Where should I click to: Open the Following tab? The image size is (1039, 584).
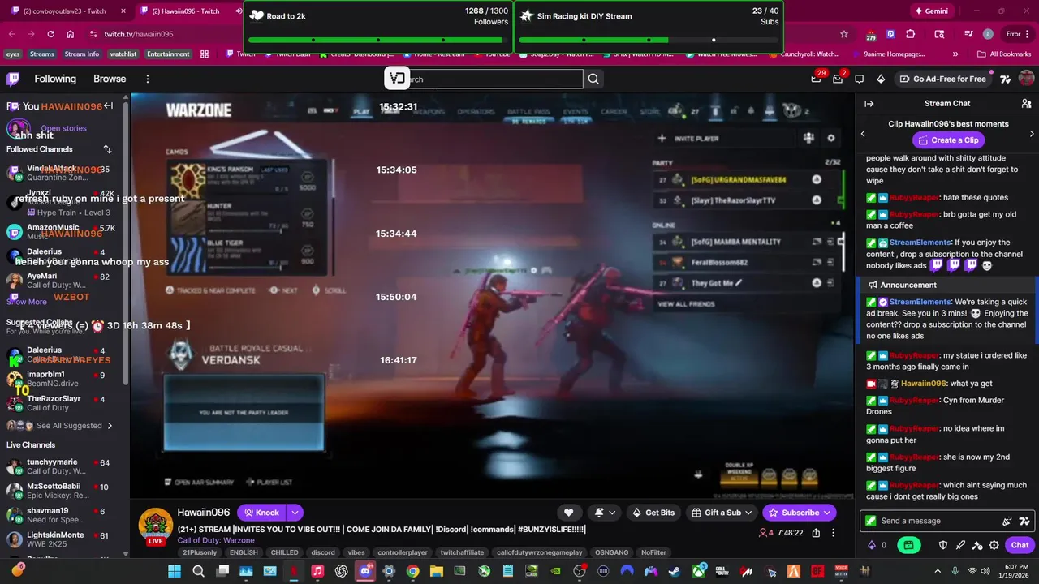click(x=55, y=79)
